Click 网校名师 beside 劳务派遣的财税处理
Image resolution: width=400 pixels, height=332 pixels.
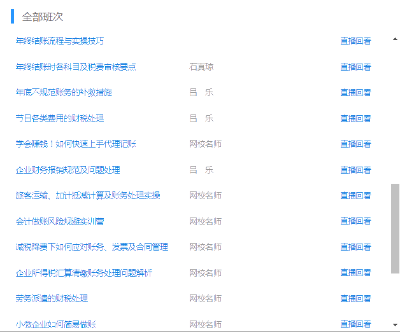pos(205,298)
